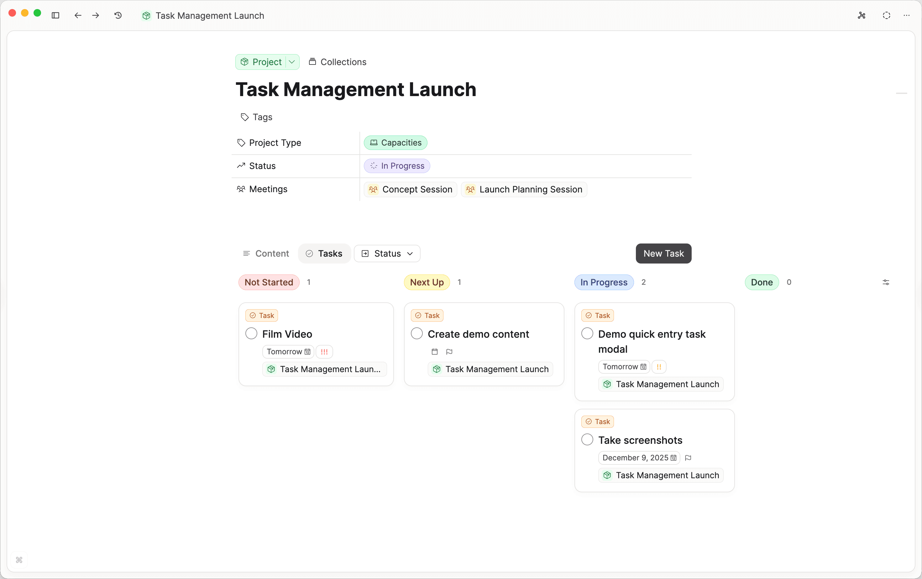Open the ellipsis options menu
The height and width of the screenshot is (579, 922).
point(907,16)
